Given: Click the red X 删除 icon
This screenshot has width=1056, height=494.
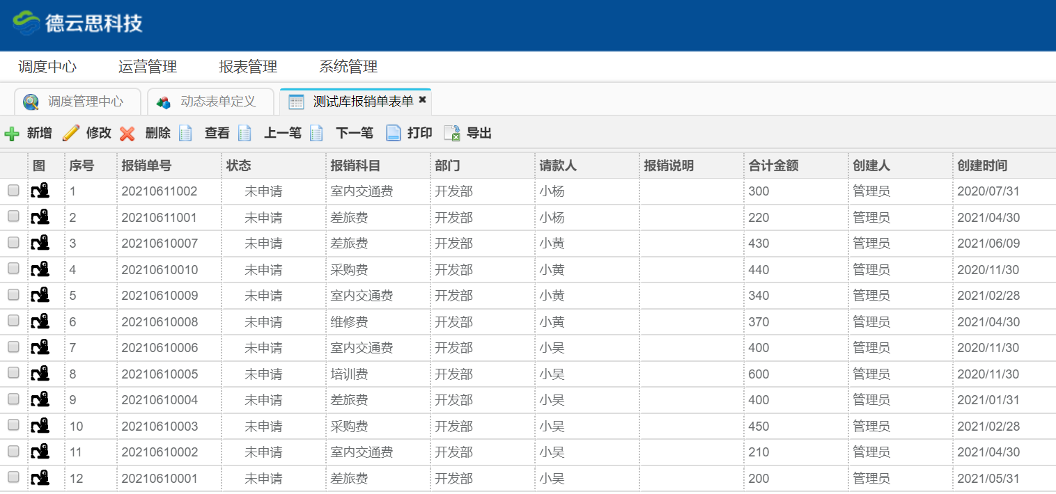Looking at the screenshot, I should pyautogui.click(x=127, y=134).
